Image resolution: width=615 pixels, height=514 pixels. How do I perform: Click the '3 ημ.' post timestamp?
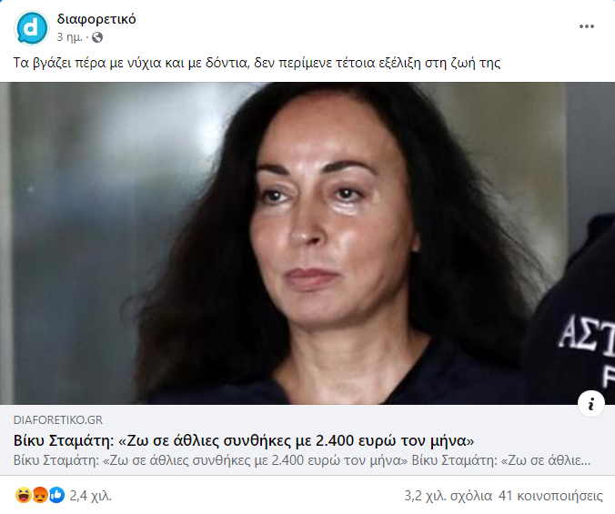pos(70,37)
